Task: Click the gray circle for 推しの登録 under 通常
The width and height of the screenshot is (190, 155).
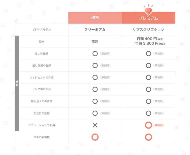Action: point(95,53)
